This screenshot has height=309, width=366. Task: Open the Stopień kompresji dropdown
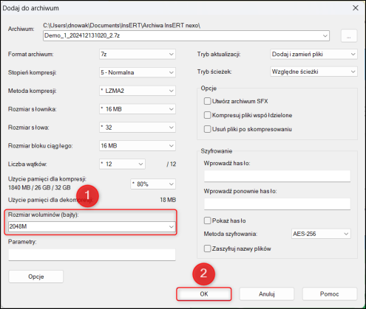(x=138, y=72)
